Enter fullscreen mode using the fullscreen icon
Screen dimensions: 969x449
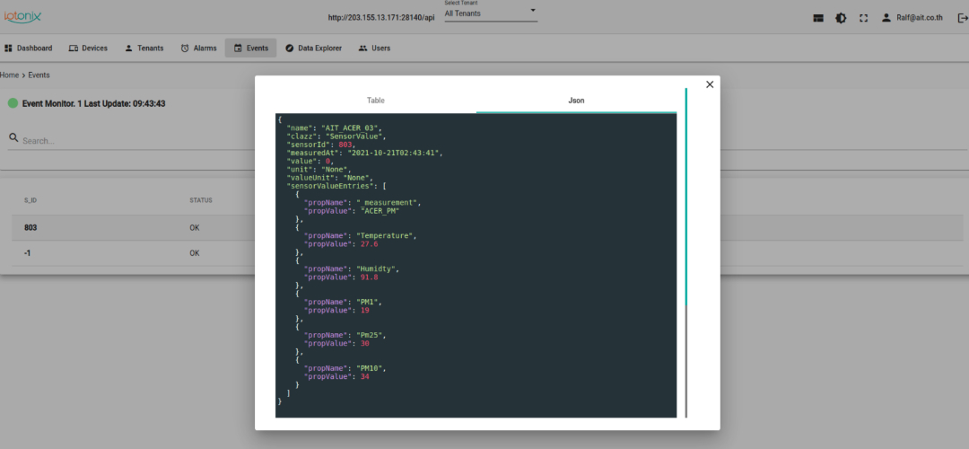point(863,17)
